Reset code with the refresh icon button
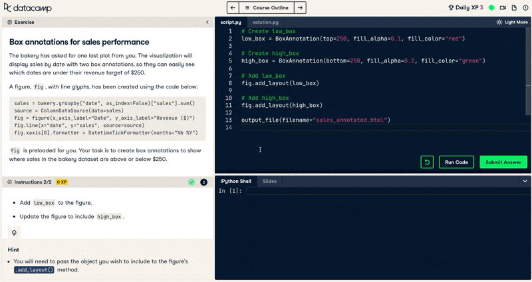532x282 pixels. [427, 162]
